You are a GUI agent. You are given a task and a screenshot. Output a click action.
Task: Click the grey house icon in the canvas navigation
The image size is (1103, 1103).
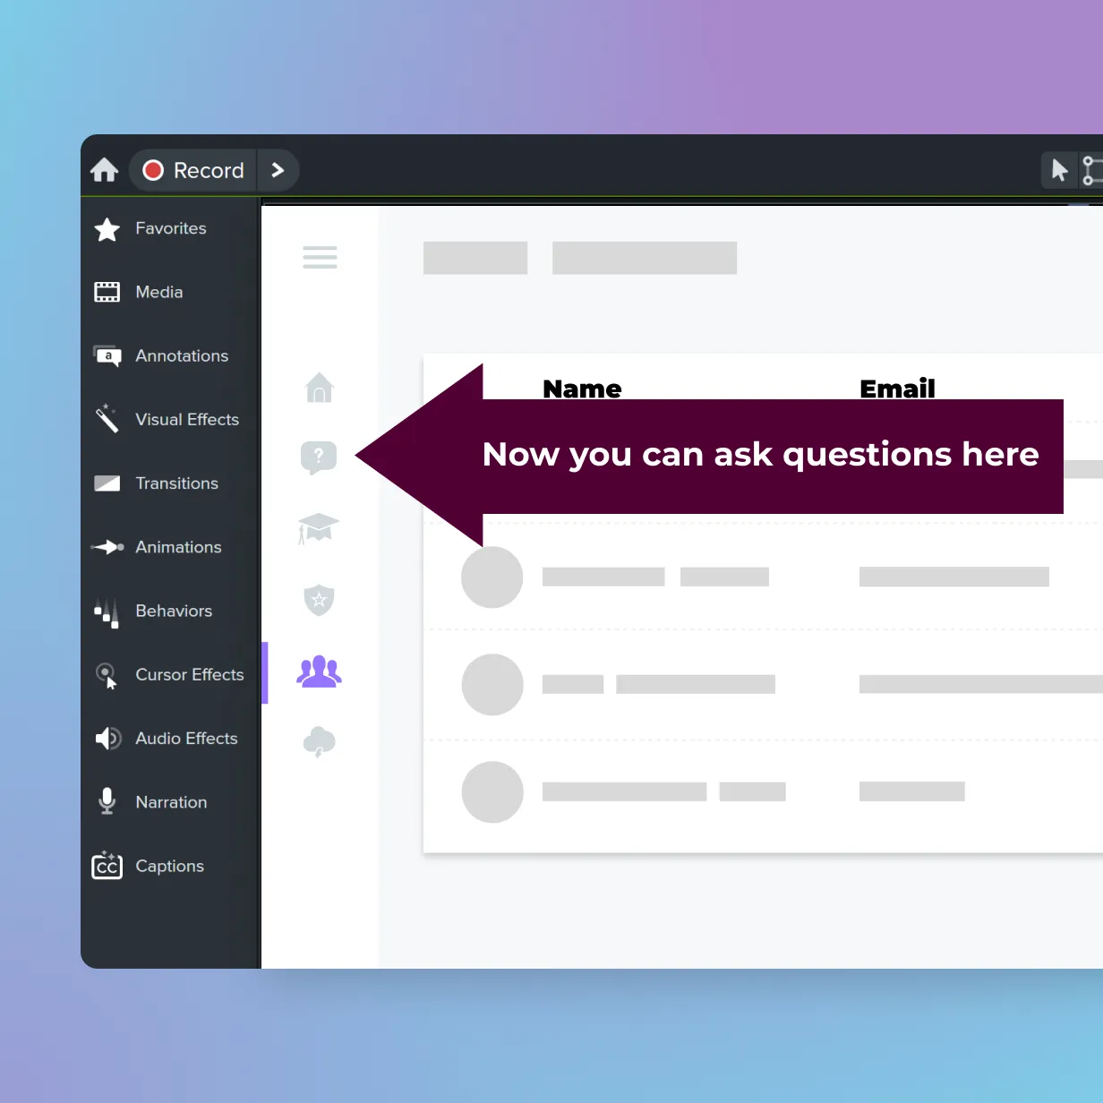(320, 388)
